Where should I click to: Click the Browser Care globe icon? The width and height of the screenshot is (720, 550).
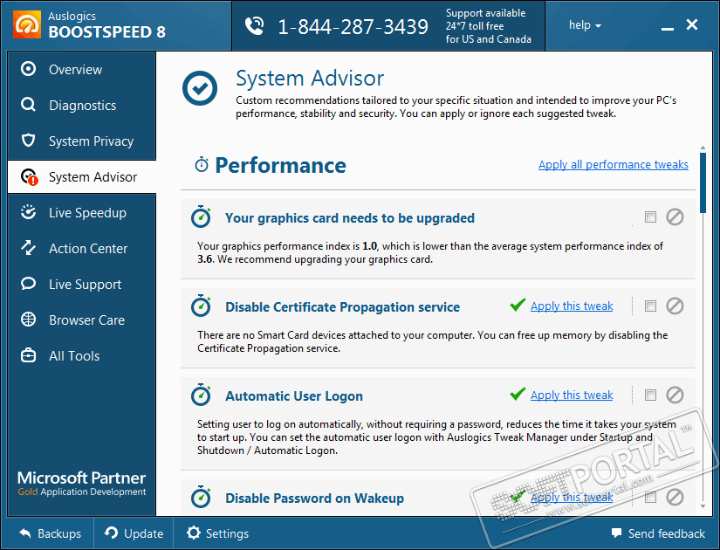point(28,320)
